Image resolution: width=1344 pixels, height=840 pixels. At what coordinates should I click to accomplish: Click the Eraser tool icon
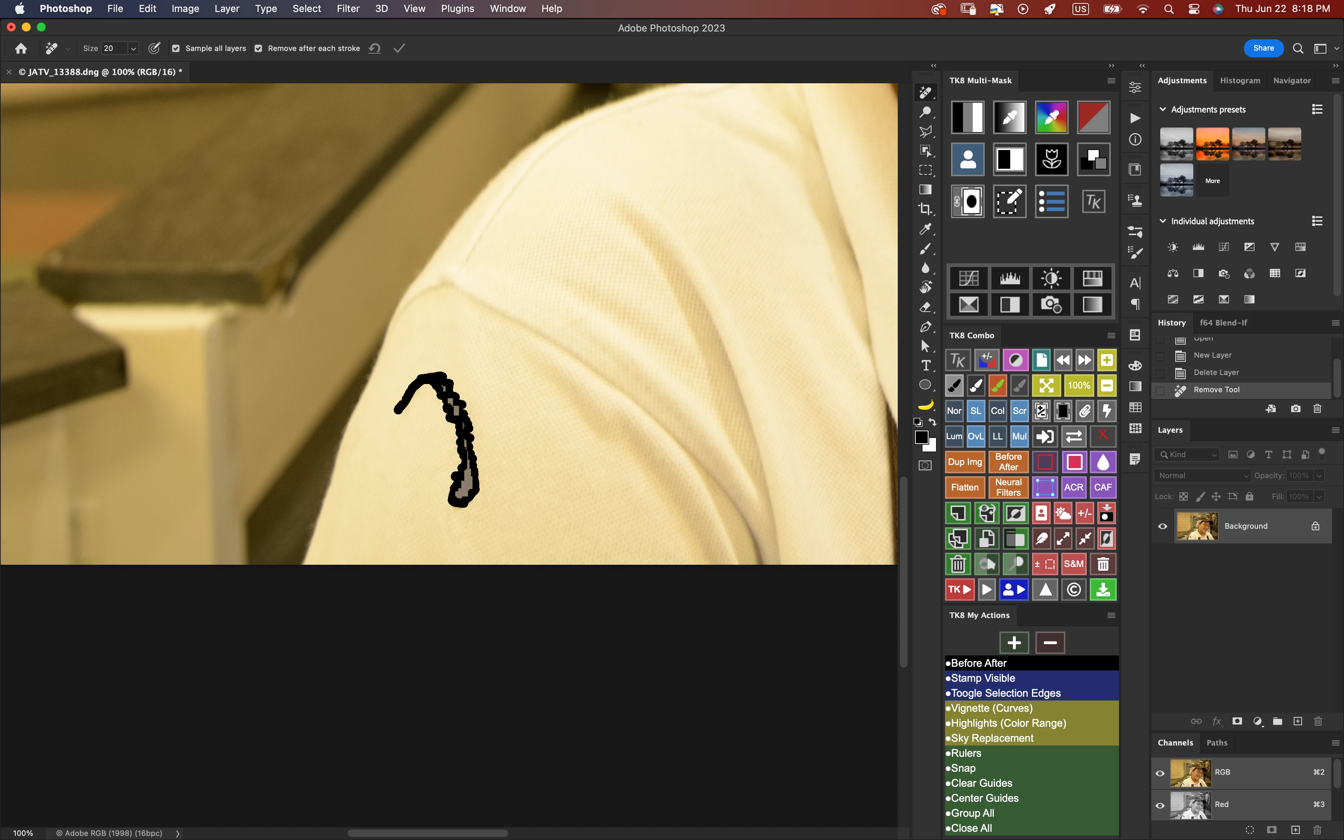pyautogui.click(x=925, y=307)
